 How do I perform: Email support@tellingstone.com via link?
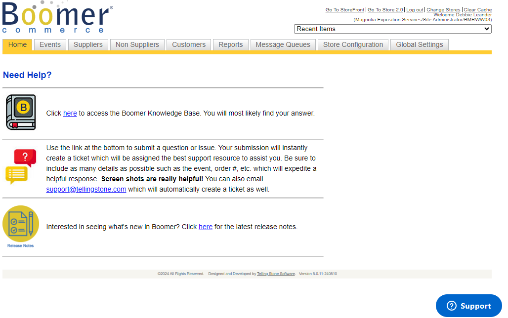tap(86, 189)
